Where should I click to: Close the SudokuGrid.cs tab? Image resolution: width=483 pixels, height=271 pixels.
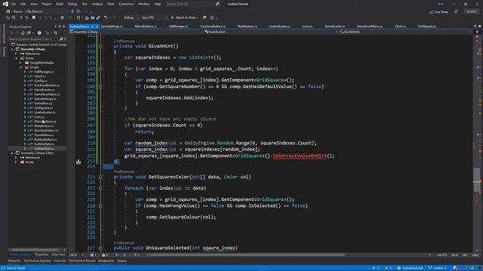pyautogui.click(x=97, y=26)
